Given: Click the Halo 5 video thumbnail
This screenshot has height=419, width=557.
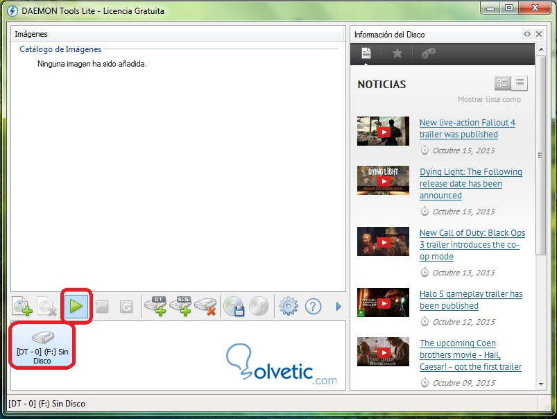Looking at the screenshot, I should [383, 302].
